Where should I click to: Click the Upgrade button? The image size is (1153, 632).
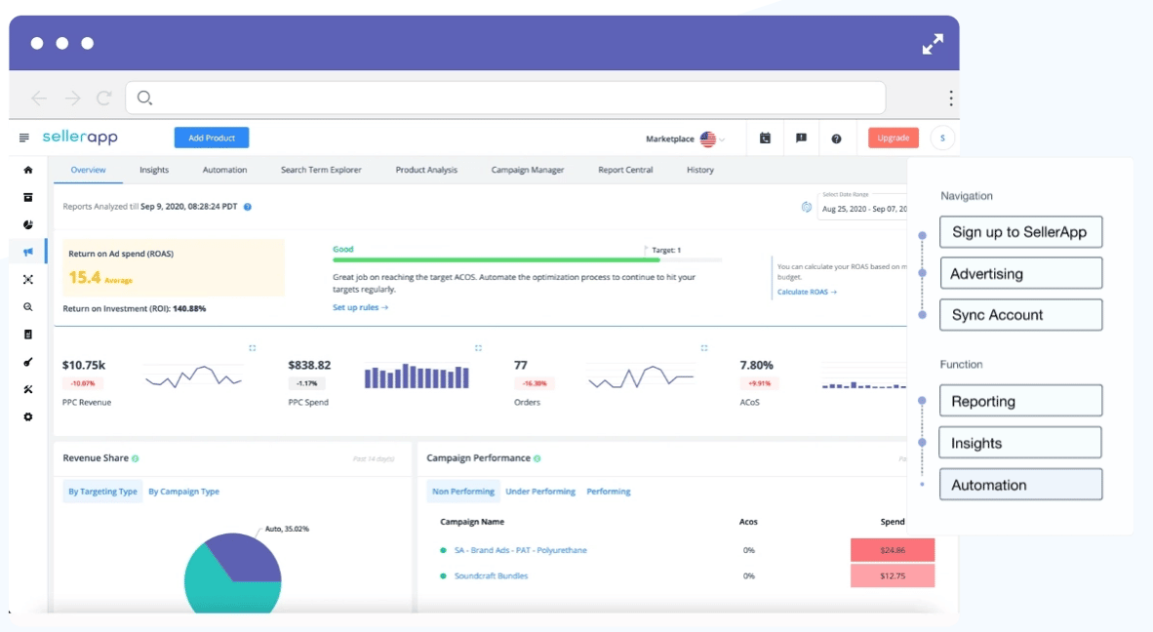click(x=894, y=138)
